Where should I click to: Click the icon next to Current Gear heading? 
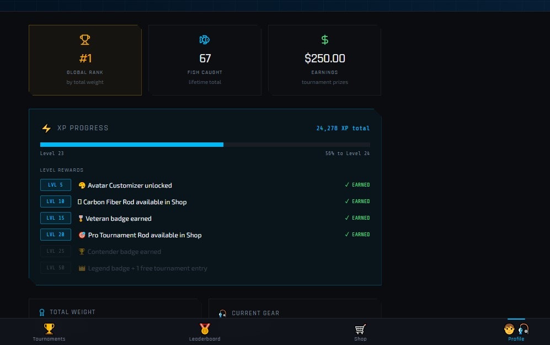click(x=222, y=313)
